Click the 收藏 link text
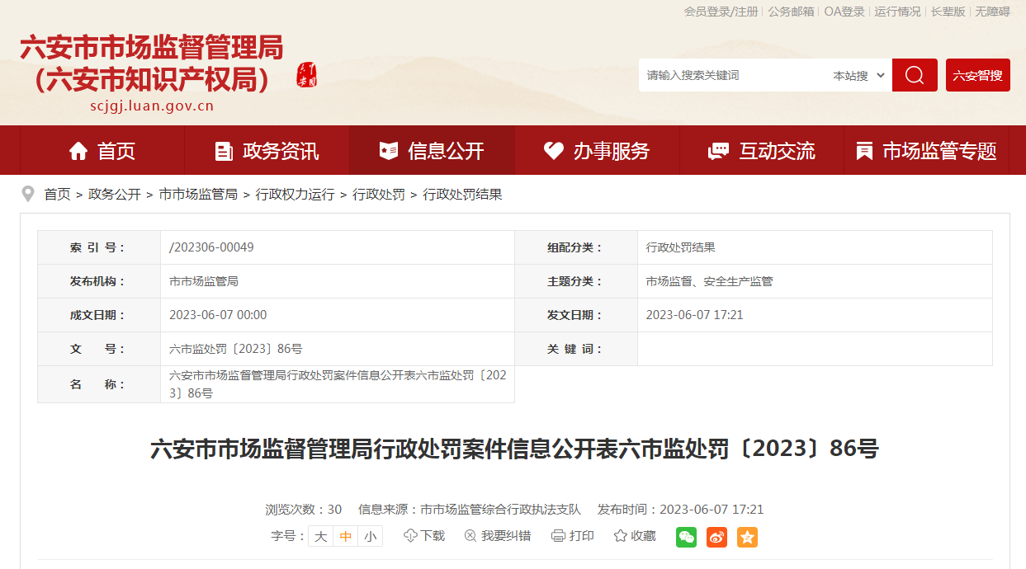Screen dimensions: 1026x569 tap(644, 536)
